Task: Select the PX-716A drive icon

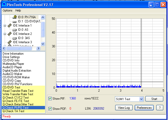Action: point(15,17)
